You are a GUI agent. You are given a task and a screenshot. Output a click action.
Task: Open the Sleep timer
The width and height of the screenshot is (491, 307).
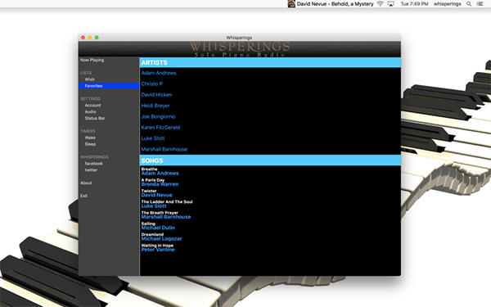(x=90, y=144)
